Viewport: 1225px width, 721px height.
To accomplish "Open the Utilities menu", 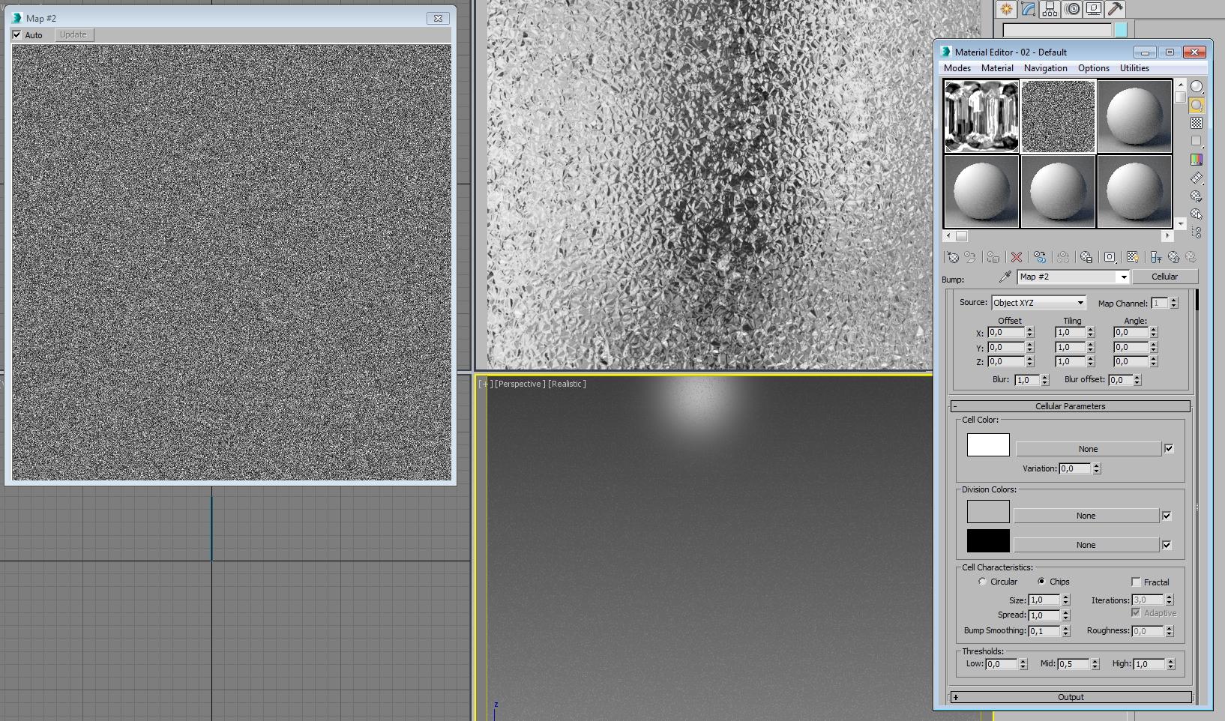I will tap(1134, 68).
